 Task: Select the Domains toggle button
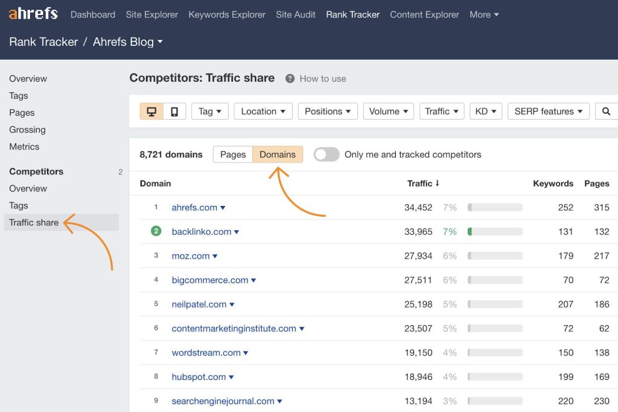pyautogui.click(x=278, y=155)
